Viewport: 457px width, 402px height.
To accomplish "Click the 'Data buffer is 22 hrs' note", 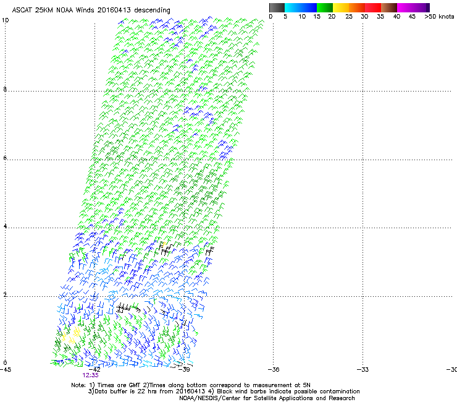I will click(224, 391).
